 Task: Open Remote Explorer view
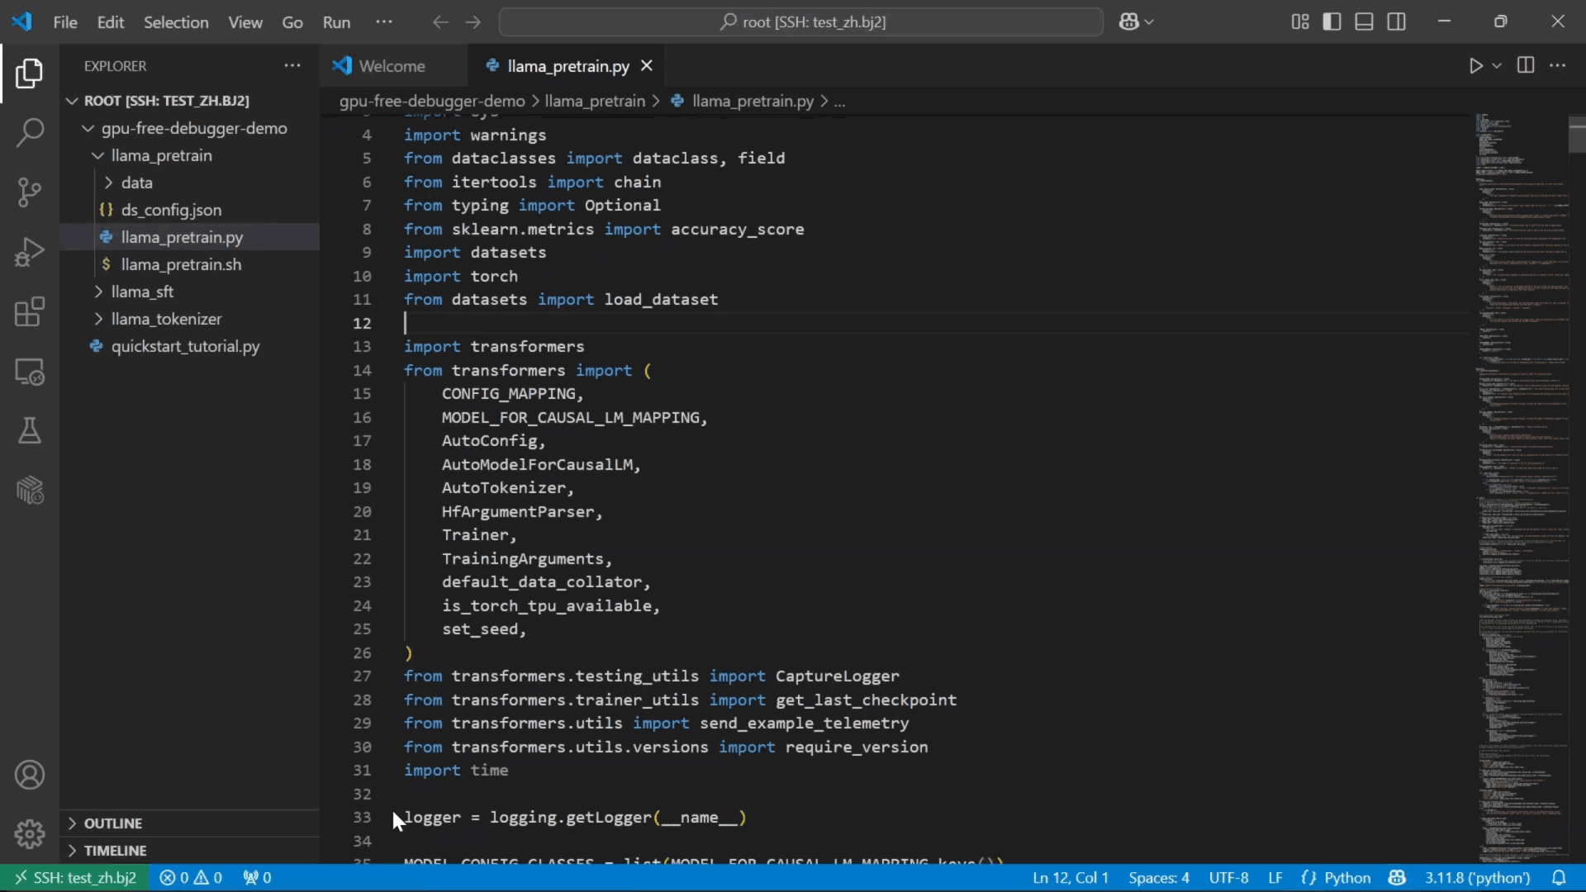tap(30, 372)
